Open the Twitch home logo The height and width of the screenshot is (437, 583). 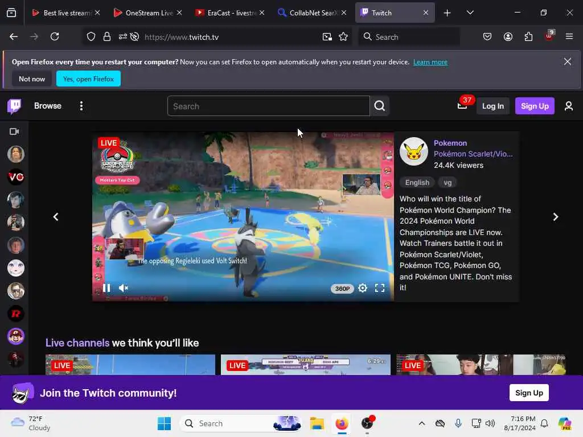pos(14,106)
